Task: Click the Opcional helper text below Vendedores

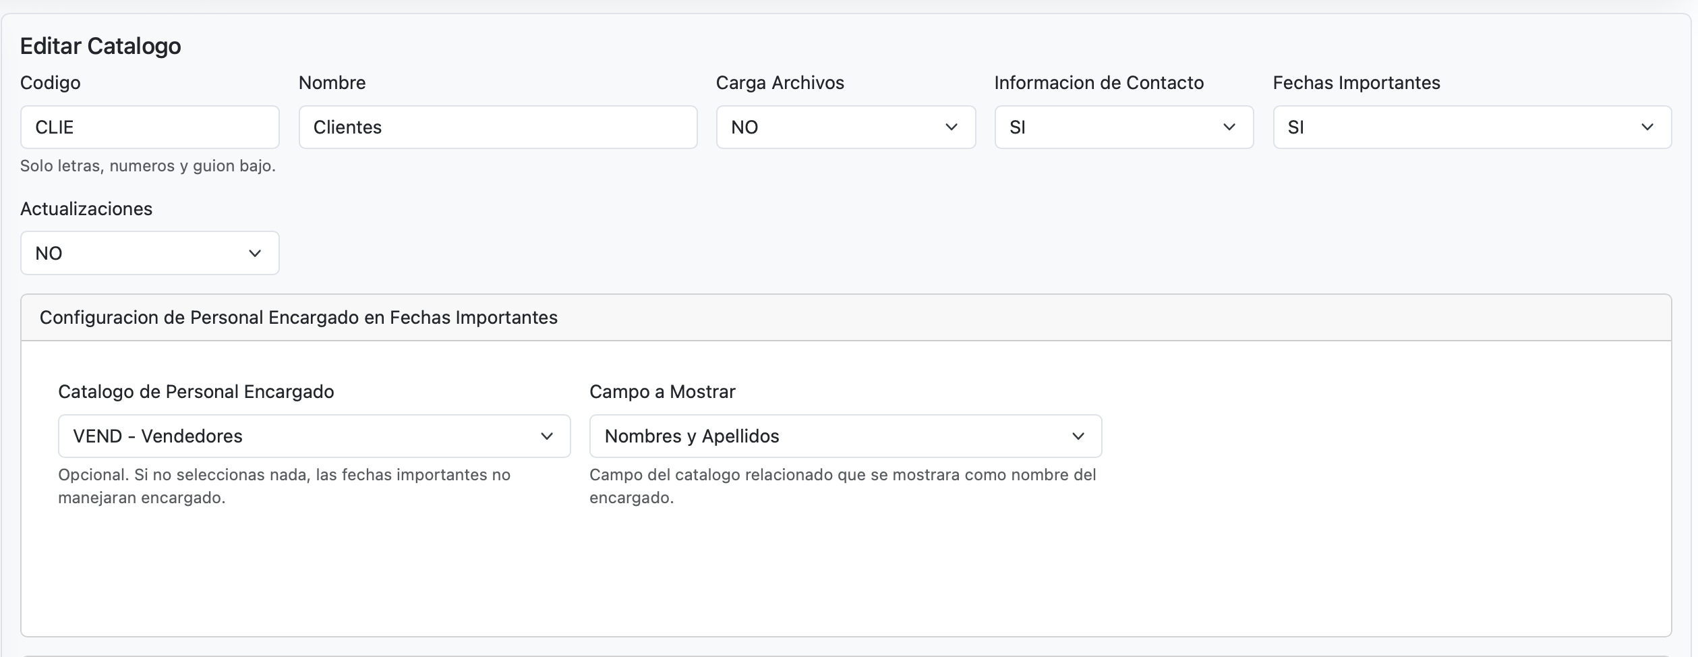Action: [x=286, y=486]
